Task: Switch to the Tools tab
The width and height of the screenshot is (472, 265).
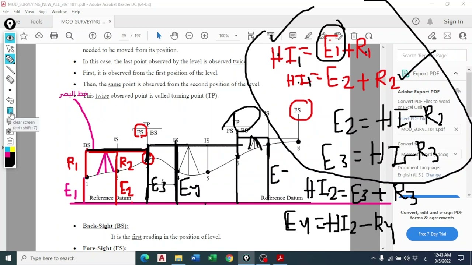Action: 36,21
